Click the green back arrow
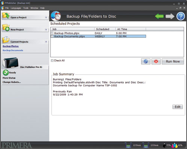 pos(159,16)
